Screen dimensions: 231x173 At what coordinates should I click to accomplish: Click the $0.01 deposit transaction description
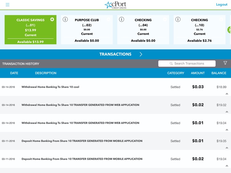point(82,141)
